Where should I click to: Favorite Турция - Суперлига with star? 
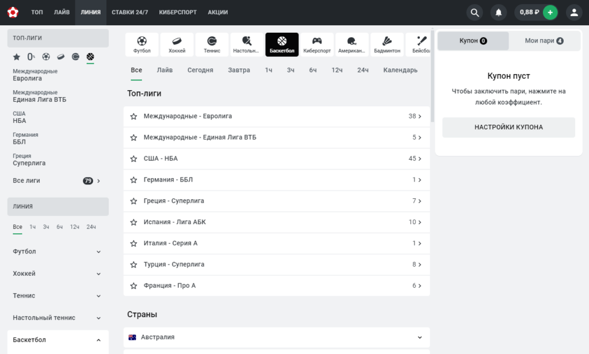coord(133,265)
